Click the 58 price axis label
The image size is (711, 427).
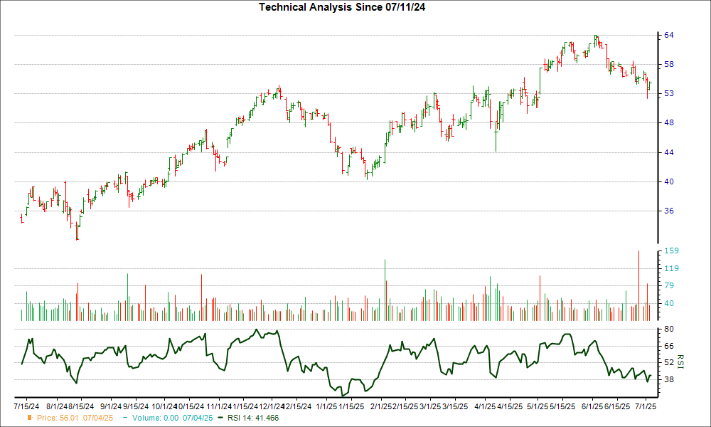(x=669, y=65)
